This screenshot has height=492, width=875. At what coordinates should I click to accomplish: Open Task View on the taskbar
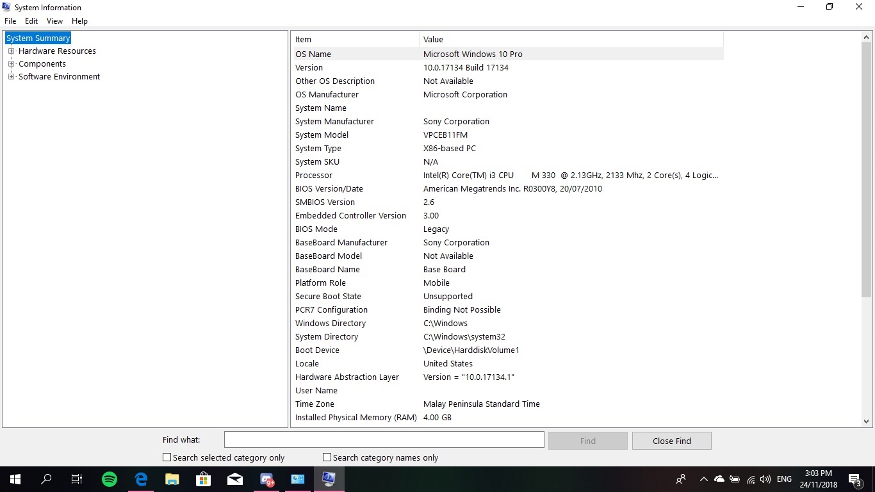tap(77, 479)
